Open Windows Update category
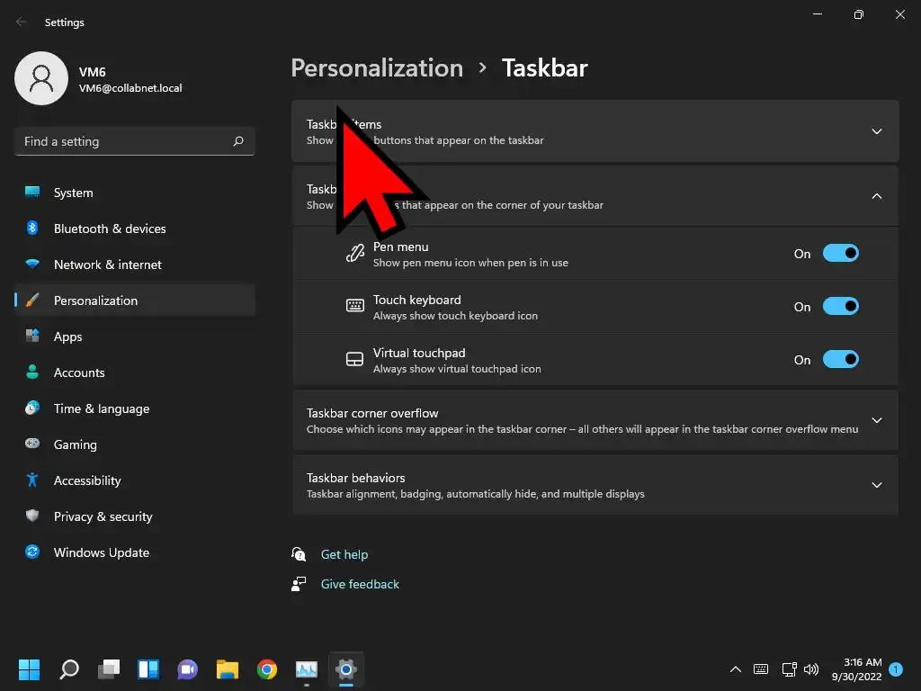Viewport: 921px width, 691px height. coord(135,552)
